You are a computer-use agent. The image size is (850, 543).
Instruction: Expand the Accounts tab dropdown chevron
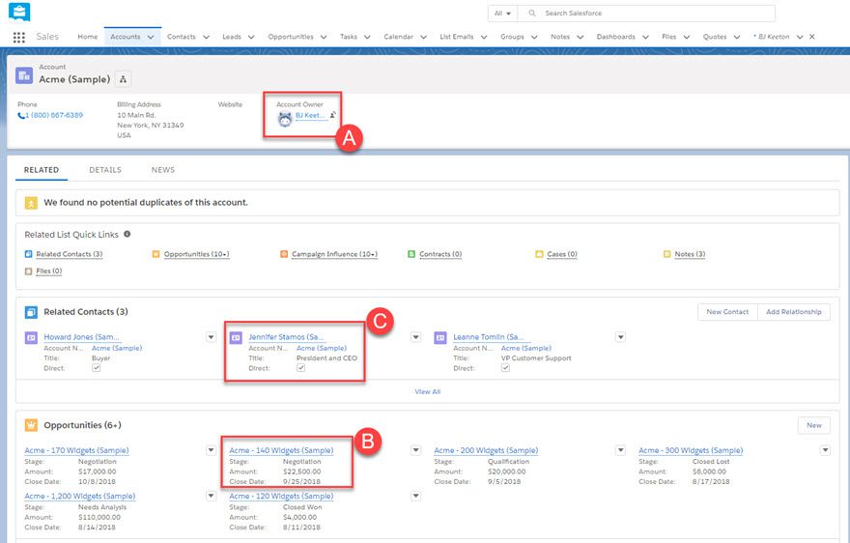(151, 37)
